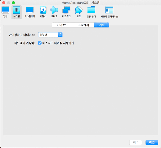161x148 pixels.
Task: Click the HomeAssistantOS - 시스템 window title
Action: click(x=81, y=3)
